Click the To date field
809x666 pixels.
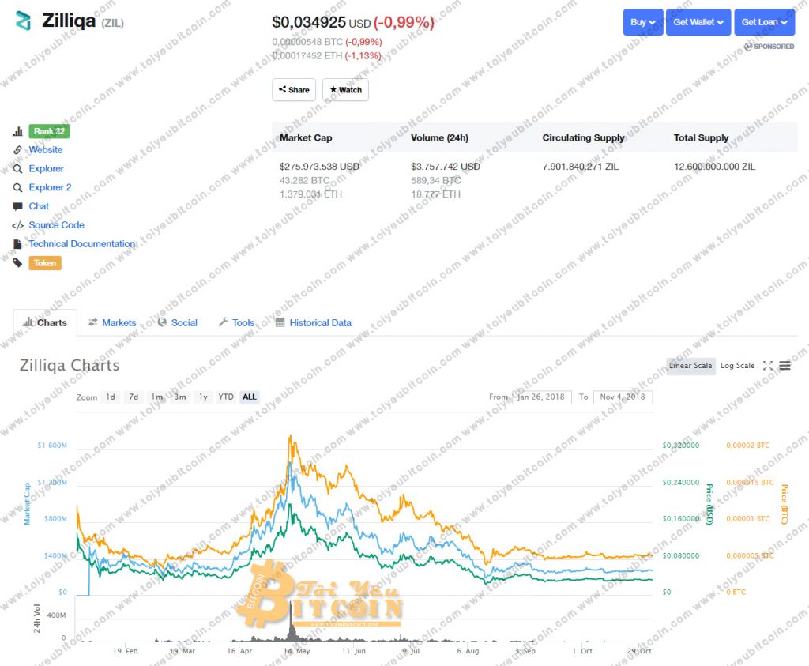click(623, 397)
